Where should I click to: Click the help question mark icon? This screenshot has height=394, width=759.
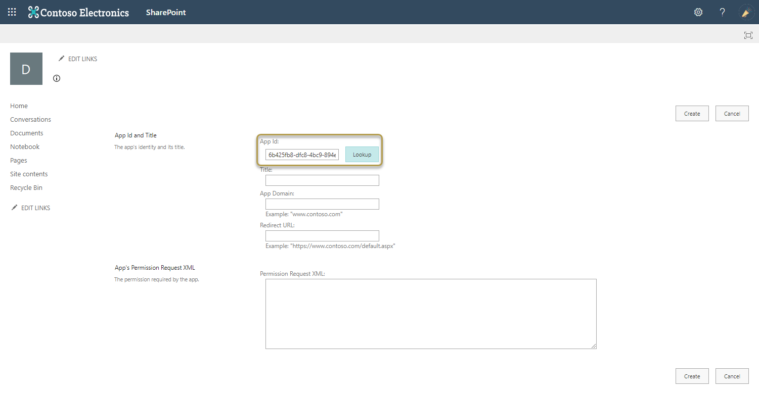pos(723,12)
